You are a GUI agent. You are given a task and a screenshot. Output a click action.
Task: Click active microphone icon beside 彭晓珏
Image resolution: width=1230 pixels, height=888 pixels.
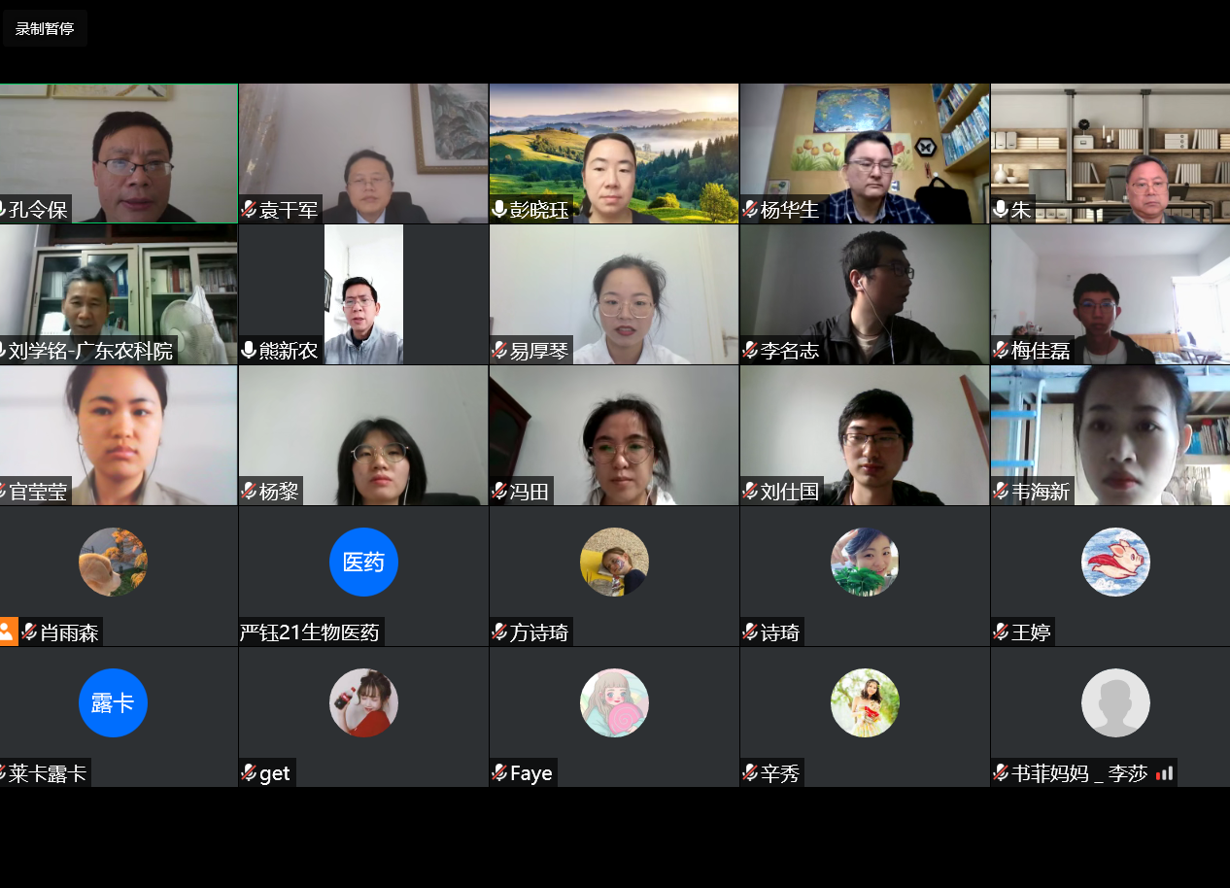[499, 209]
